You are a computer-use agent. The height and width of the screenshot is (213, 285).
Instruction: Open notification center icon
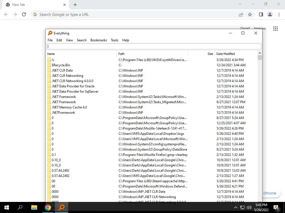(276, 208)
